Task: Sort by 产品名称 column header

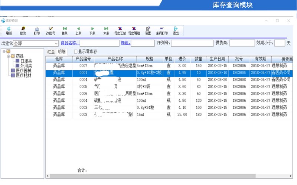Action: 115,59
